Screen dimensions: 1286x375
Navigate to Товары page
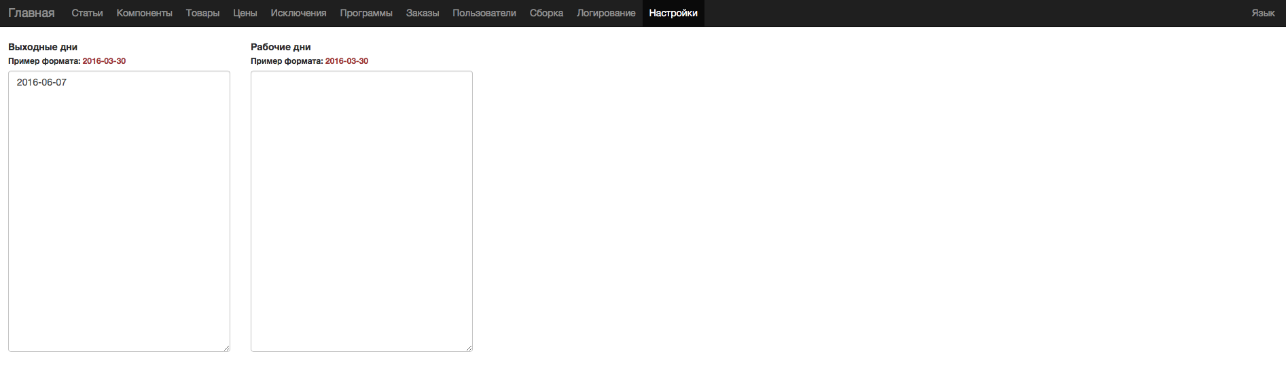(202, 13)
